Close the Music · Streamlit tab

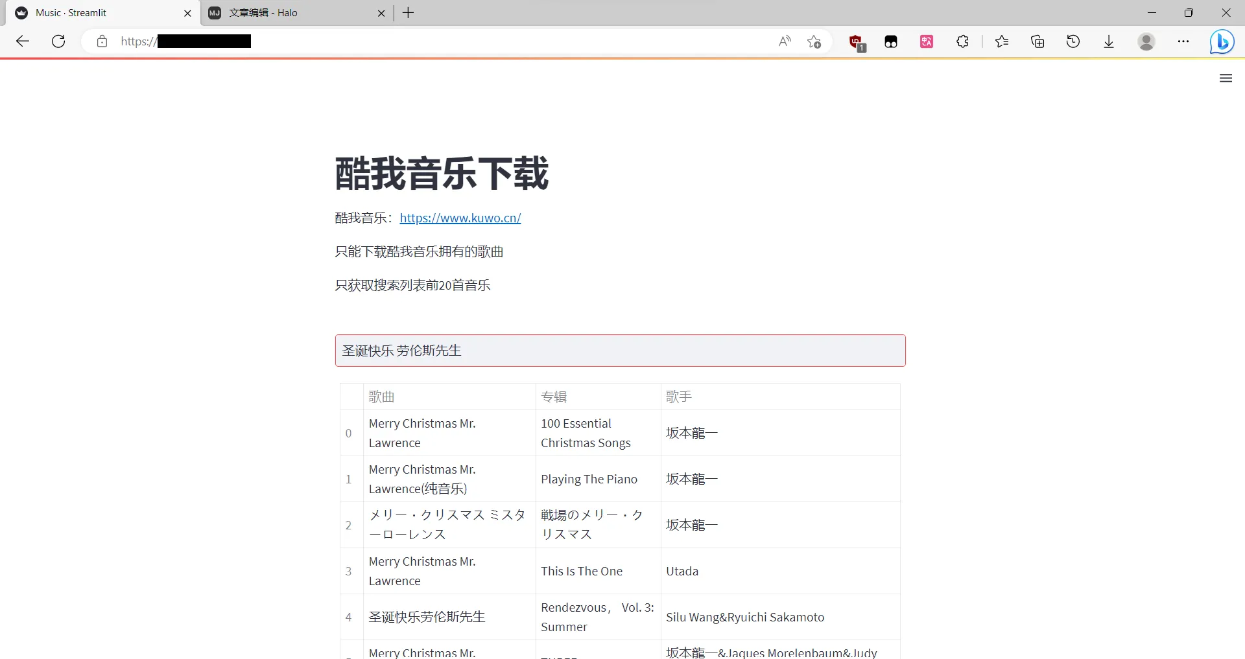coord(187,13)
